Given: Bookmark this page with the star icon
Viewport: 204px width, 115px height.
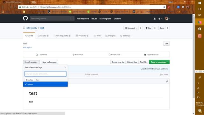Looking at the screenshot, I should coord(164,7).
